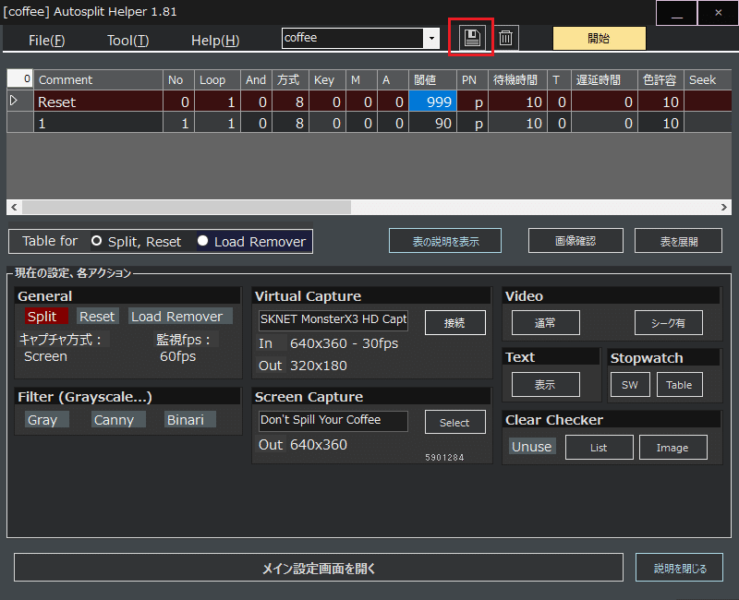Click the シーク有 video button
Viewport: 739px width, 600px height.
tap(668, 322)
